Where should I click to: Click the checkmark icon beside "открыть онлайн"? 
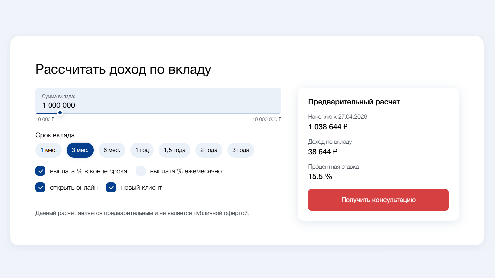pos(40,187)
